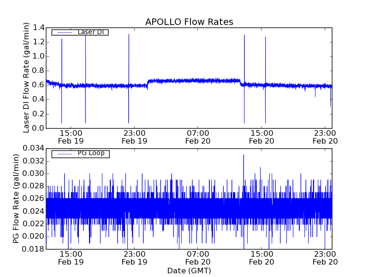Select the 1.0 tick on Laser DI axis
Viewport: 369px width, 277px height.
point(39,56)
